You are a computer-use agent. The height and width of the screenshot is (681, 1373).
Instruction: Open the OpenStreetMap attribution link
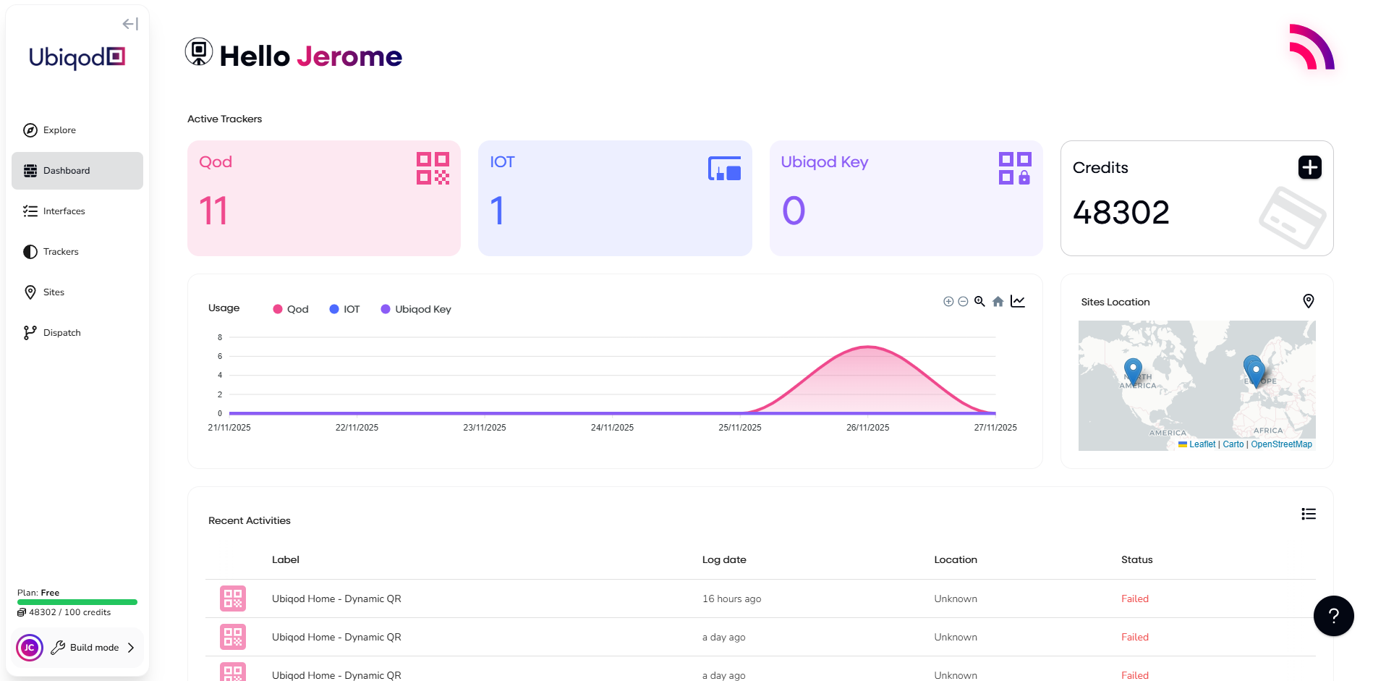tap(1282, 444)
